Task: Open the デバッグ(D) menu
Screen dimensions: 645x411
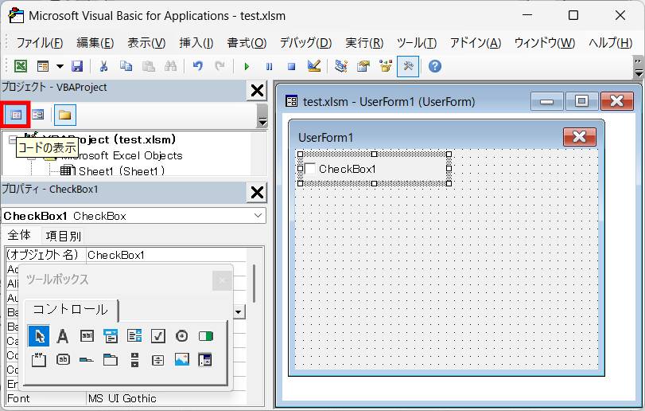Action: click(x=305, y=42)
